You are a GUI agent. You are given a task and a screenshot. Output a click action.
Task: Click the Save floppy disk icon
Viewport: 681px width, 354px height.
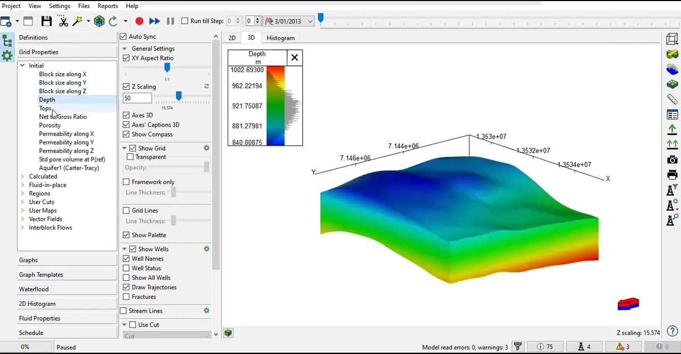46,21
